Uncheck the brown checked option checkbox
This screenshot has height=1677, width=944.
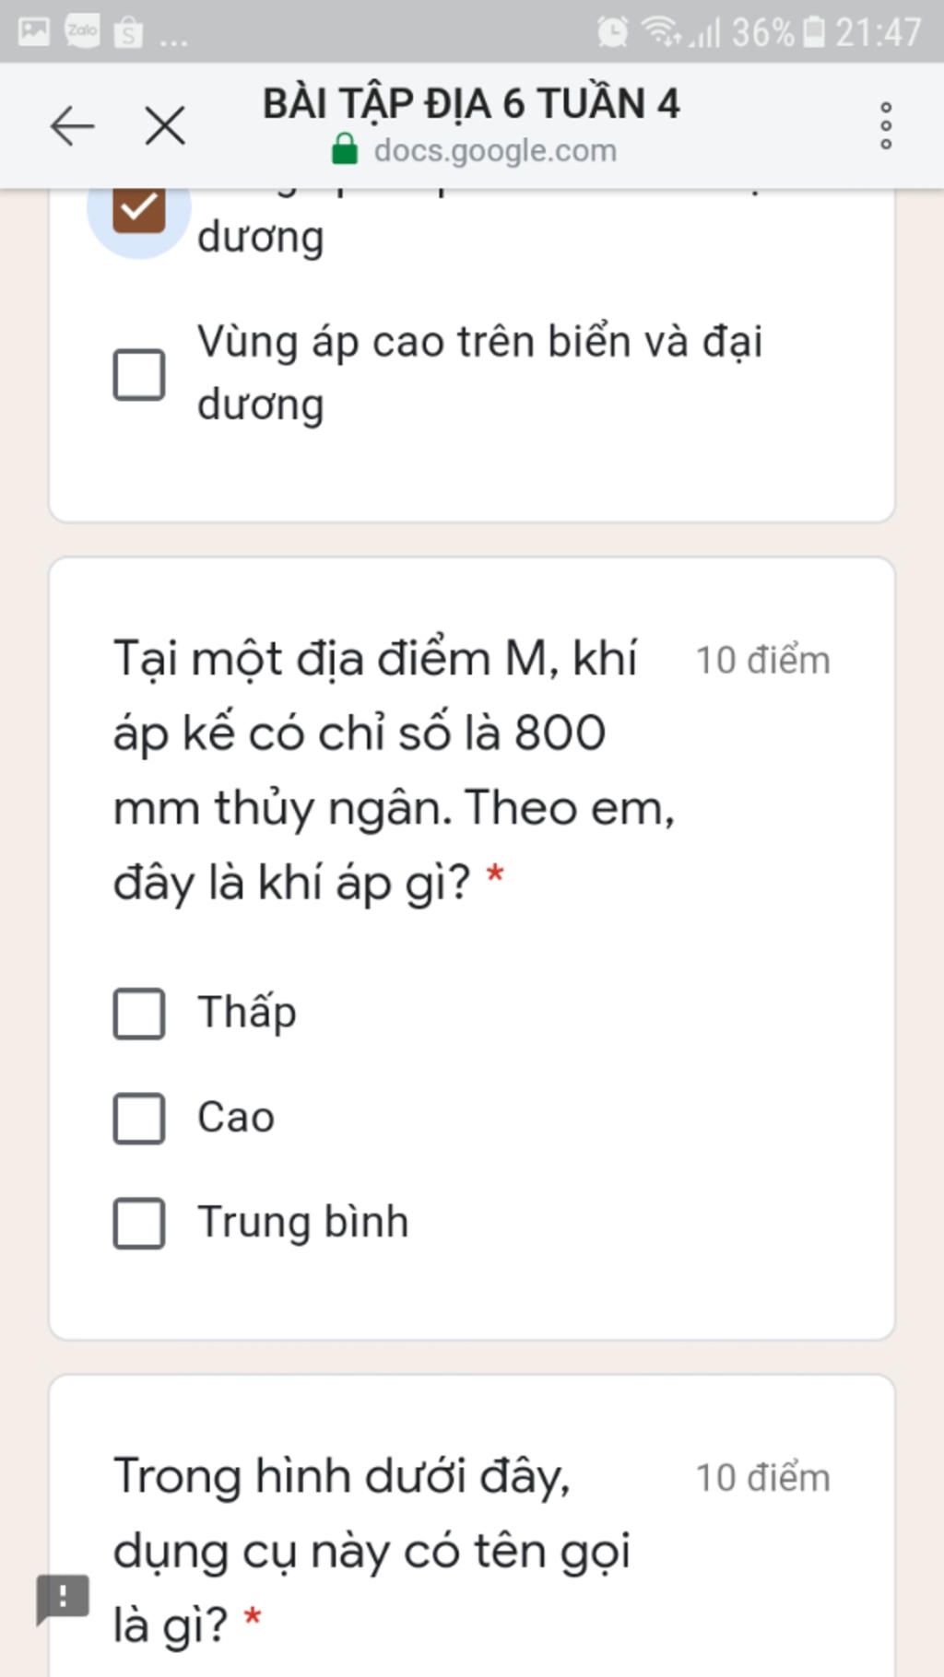(139, 208)
